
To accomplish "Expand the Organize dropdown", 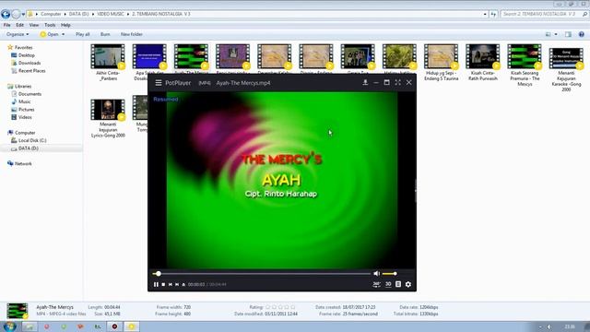I will coord(18,34).
